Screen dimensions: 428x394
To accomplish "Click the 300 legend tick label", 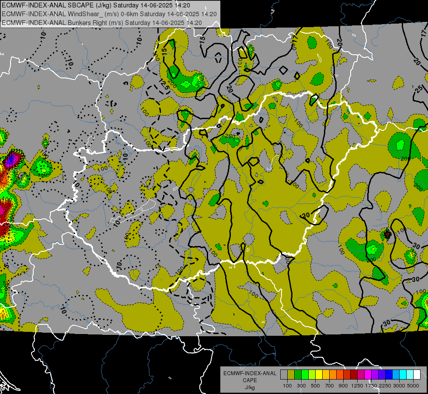I will point(301,386).
